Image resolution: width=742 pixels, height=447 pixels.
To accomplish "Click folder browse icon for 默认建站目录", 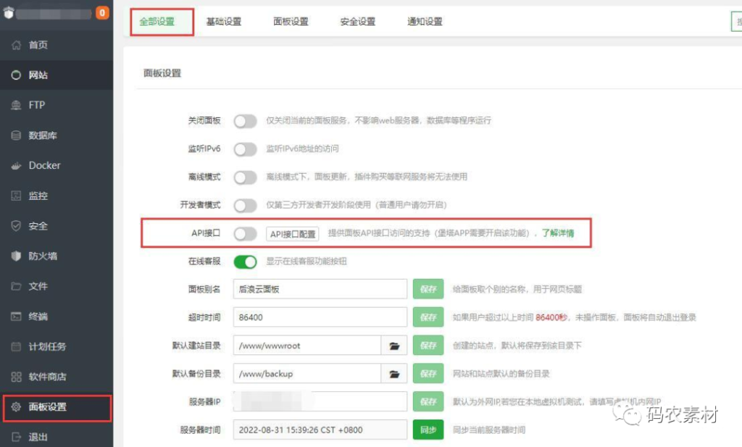I will click(x=394, y=346).
